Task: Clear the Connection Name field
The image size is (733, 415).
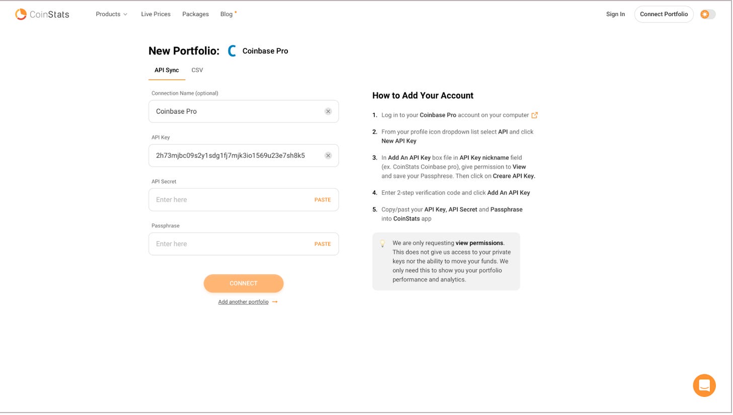Action: (x=328, y=111)
